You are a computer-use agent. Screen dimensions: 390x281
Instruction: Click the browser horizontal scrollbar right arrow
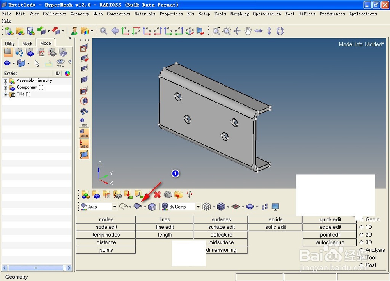pos(69,268)
